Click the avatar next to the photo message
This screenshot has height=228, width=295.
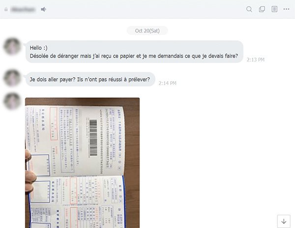(x=12, y=101)
